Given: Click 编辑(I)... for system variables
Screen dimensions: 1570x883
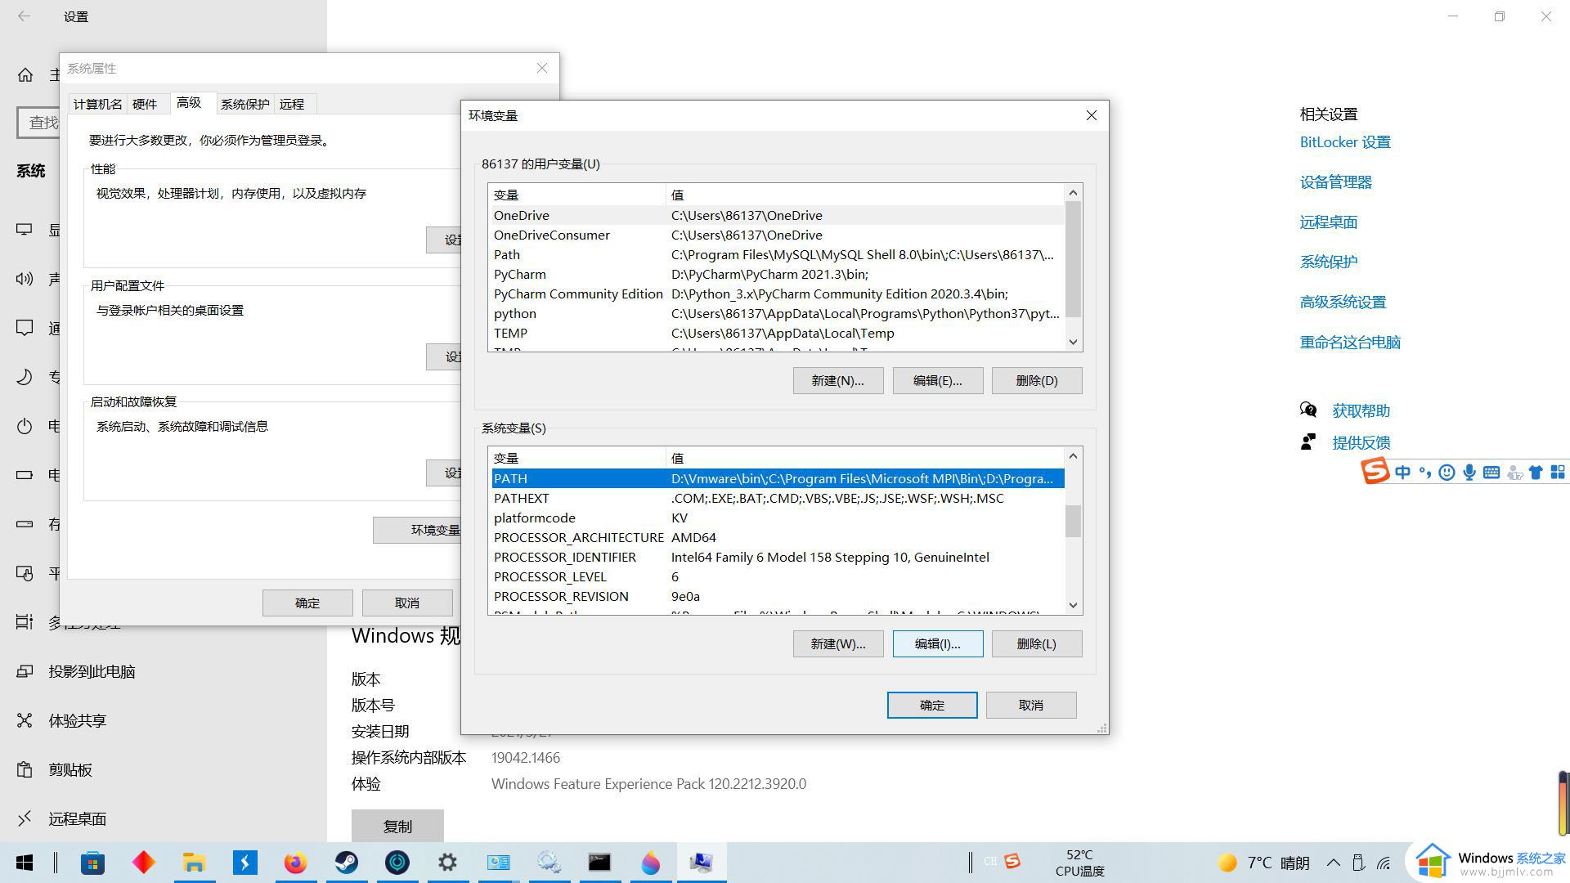Looking at the screenshot, I should tap(938, 643).
